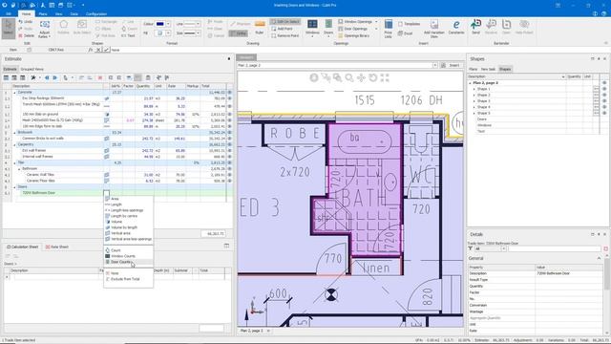This screenshot has height=344, width=611.
Task: Open the Colour dropdown arrow
Action: pos(168,24)
